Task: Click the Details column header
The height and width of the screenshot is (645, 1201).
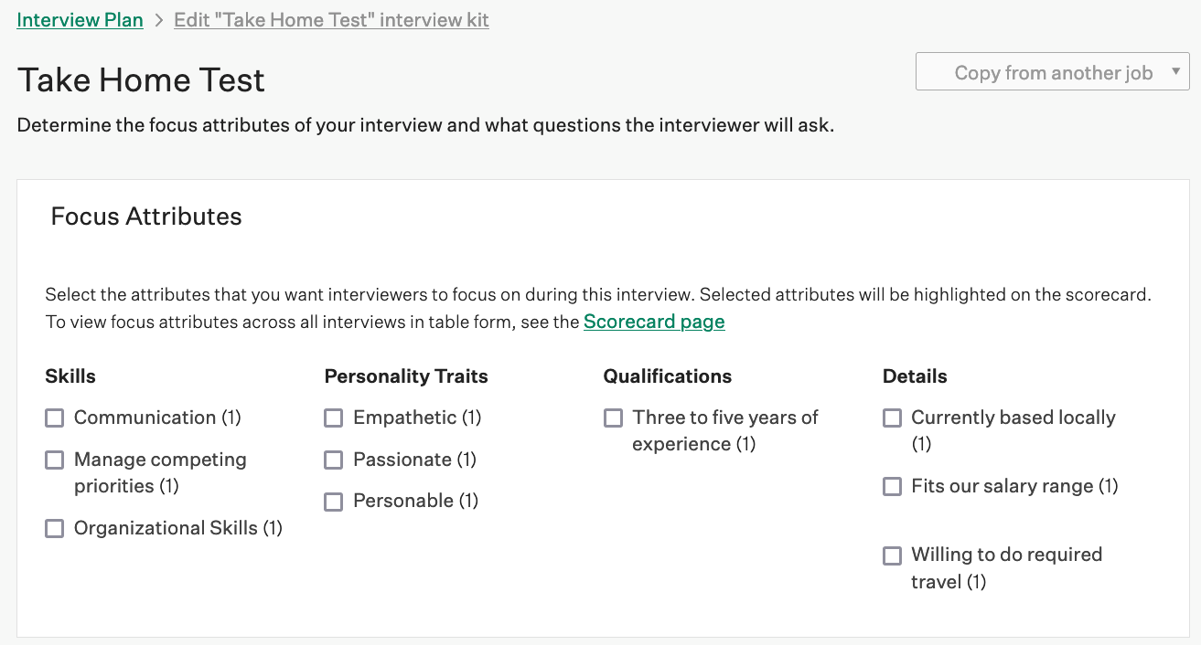Action: tap(915, 375)
